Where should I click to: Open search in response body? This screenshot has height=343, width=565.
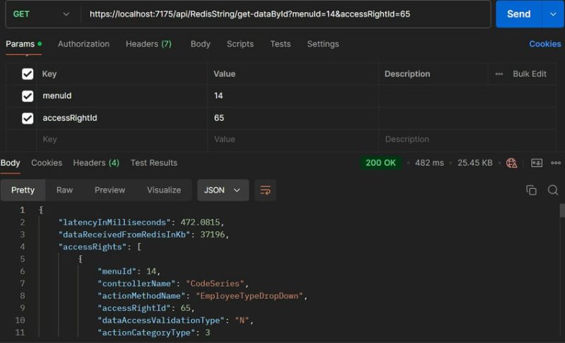[553, 190]
